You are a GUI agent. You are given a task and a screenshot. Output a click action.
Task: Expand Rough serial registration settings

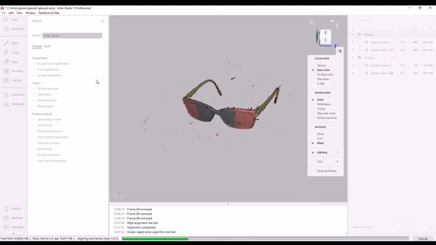(34, 63)
